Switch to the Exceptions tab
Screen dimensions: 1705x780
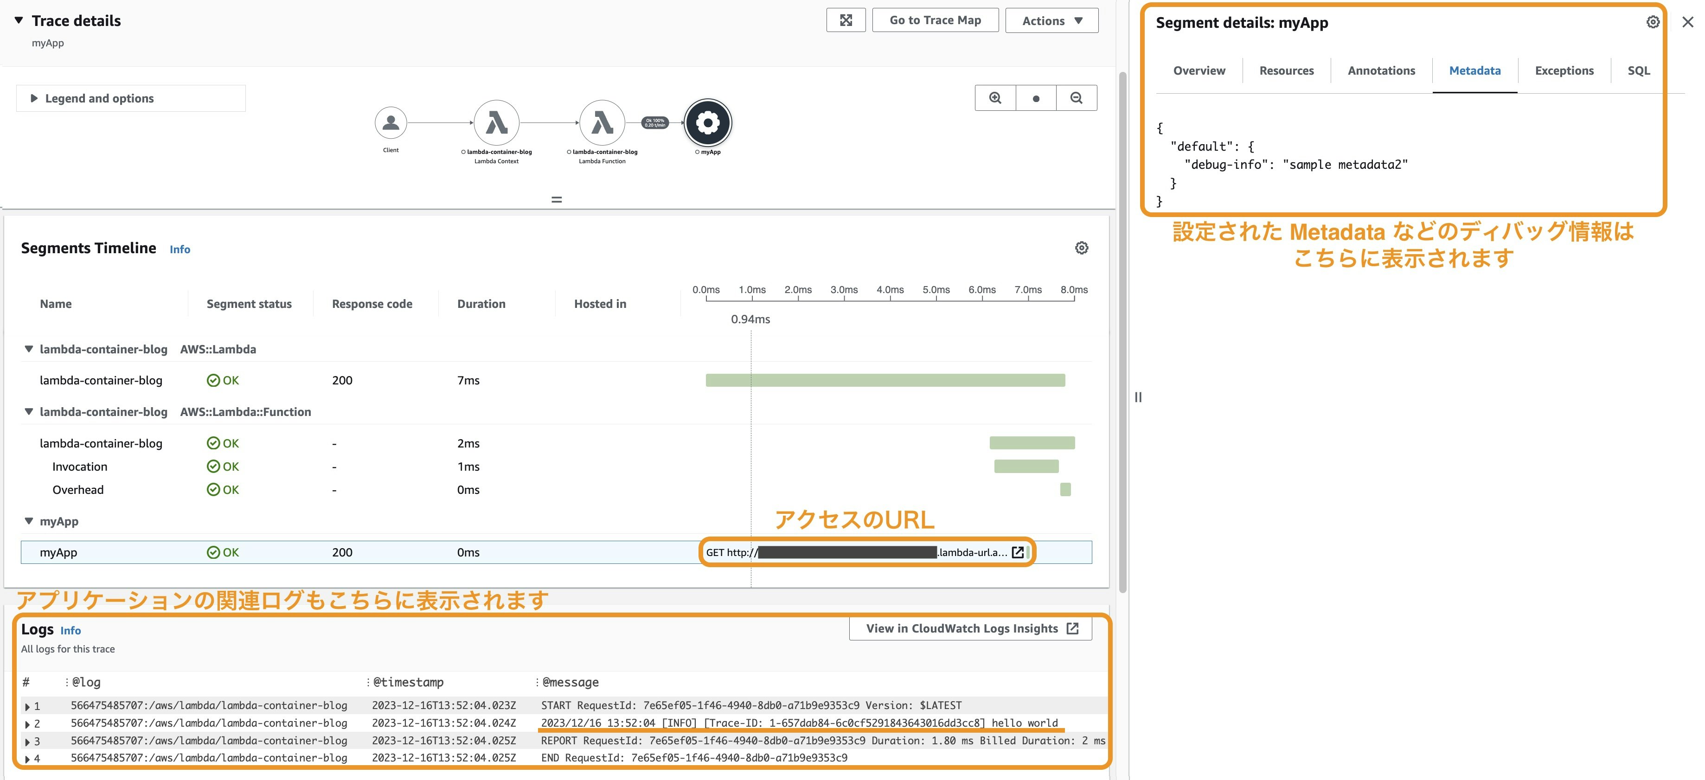pyautogui.click(x=1564, y=71)
